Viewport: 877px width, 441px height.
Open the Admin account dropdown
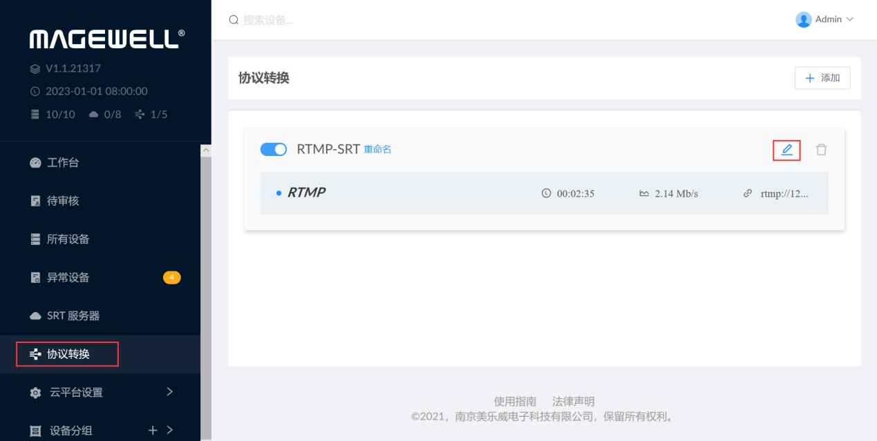pos(849,19)
